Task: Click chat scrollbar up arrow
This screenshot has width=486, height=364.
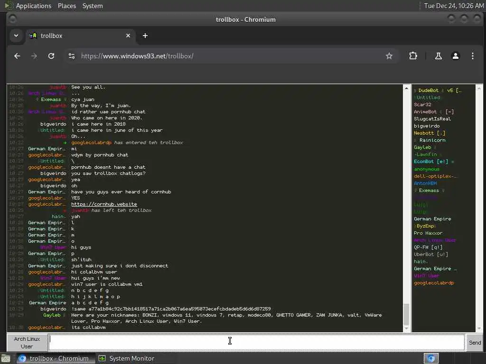Action: click(x=406, y=88)
